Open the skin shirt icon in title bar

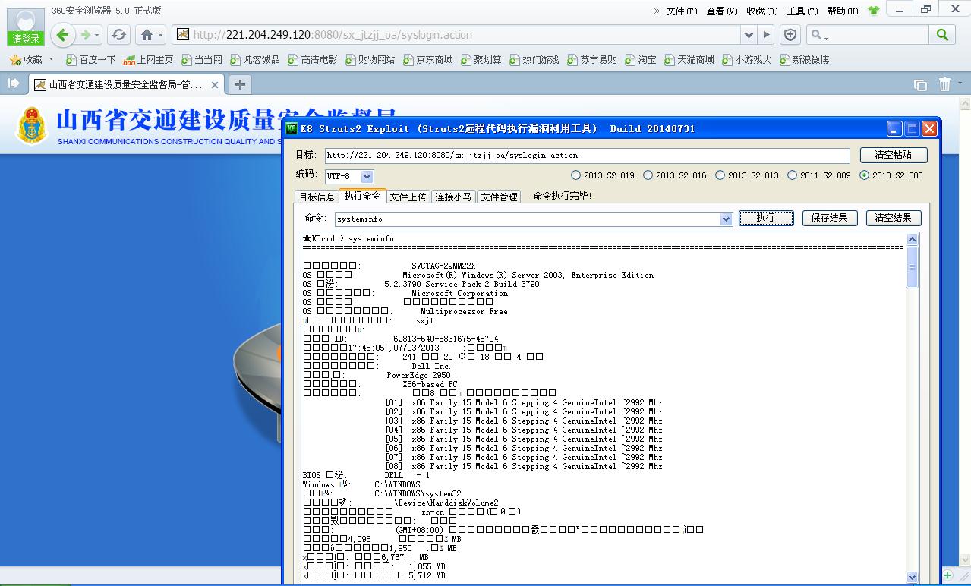coord(873,11)
